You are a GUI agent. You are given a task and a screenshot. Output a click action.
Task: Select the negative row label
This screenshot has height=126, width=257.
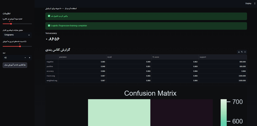[52, 62]
